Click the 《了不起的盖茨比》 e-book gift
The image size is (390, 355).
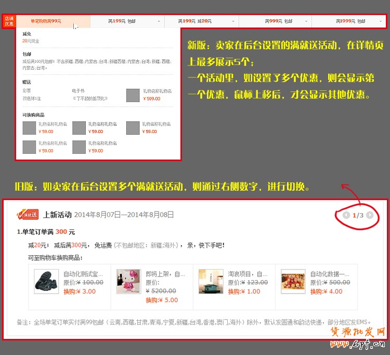(90, 98)
